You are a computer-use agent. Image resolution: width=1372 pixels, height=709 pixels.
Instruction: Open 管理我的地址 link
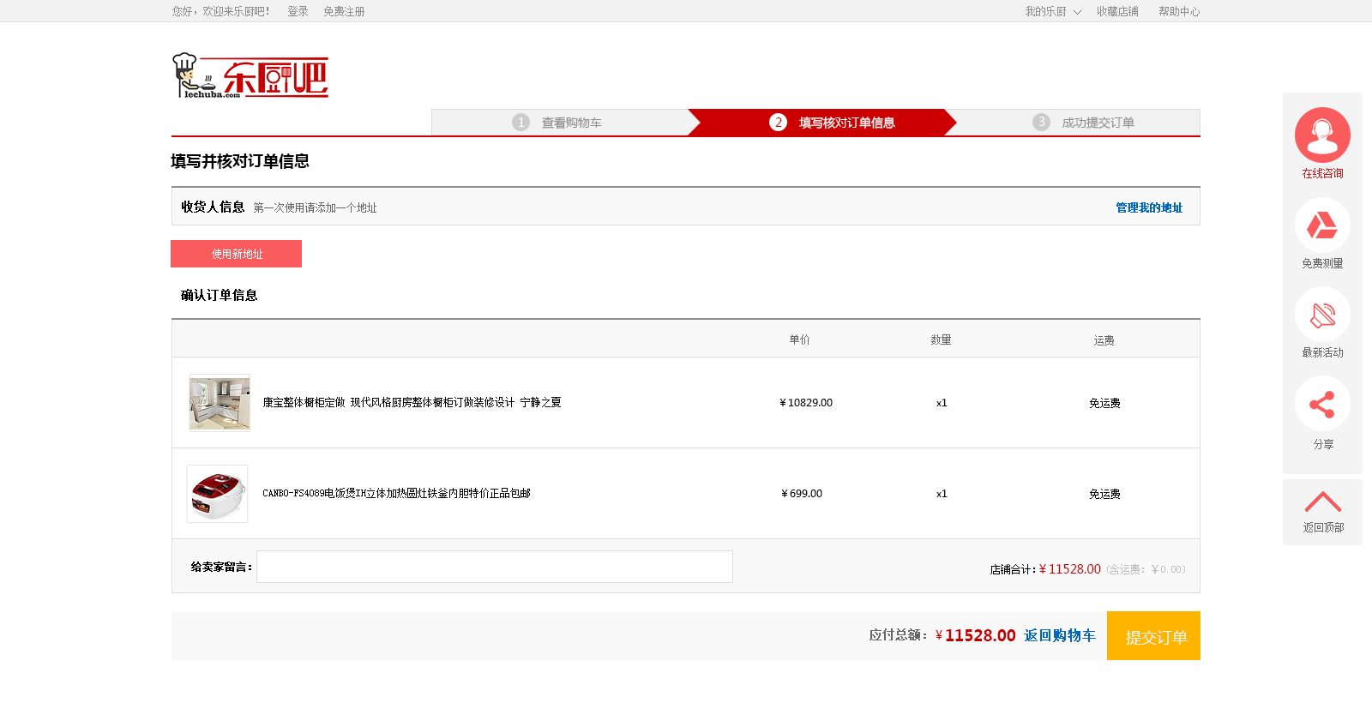pos(1149,207)
